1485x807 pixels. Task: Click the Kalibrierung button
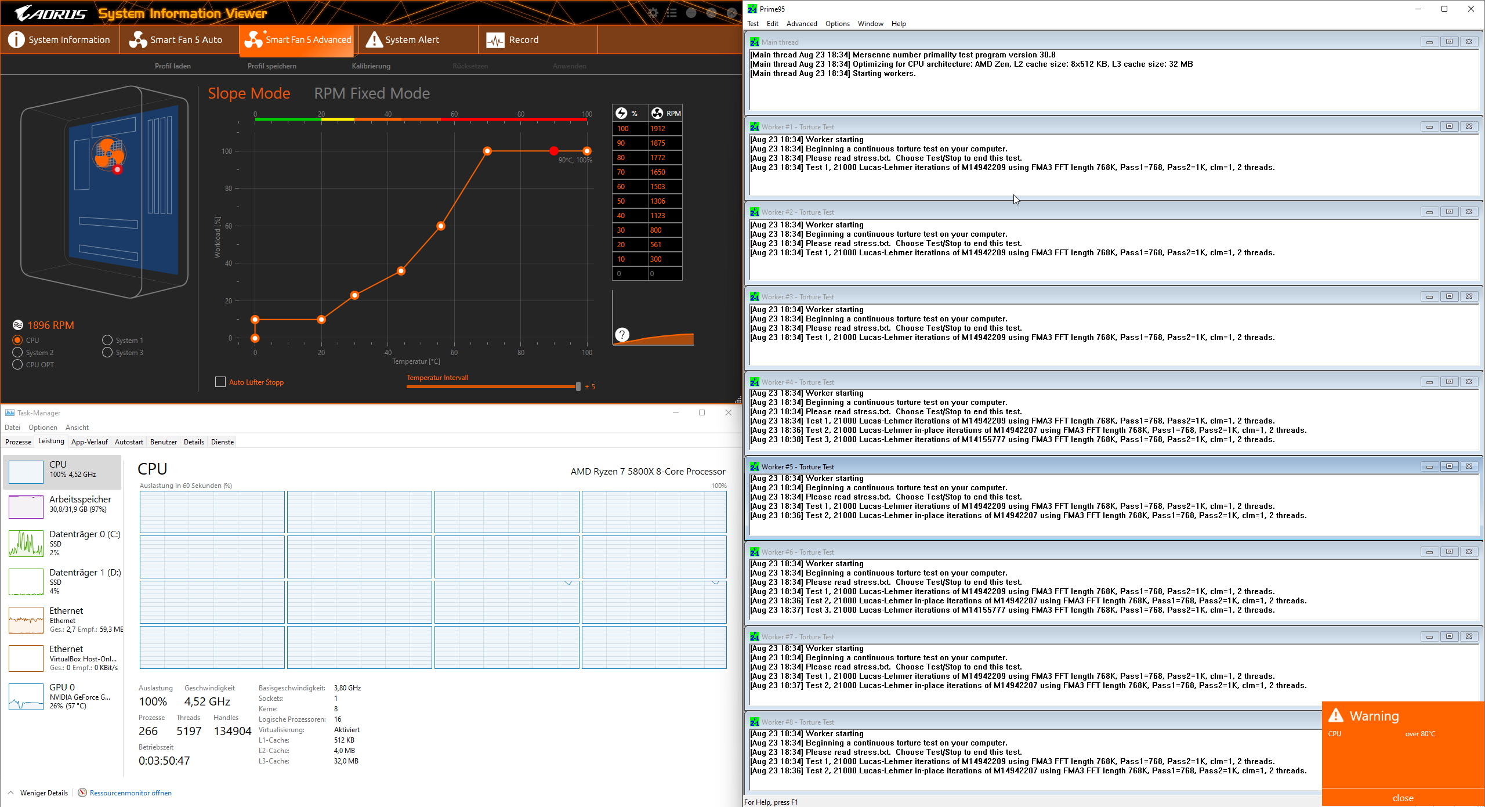371,66
